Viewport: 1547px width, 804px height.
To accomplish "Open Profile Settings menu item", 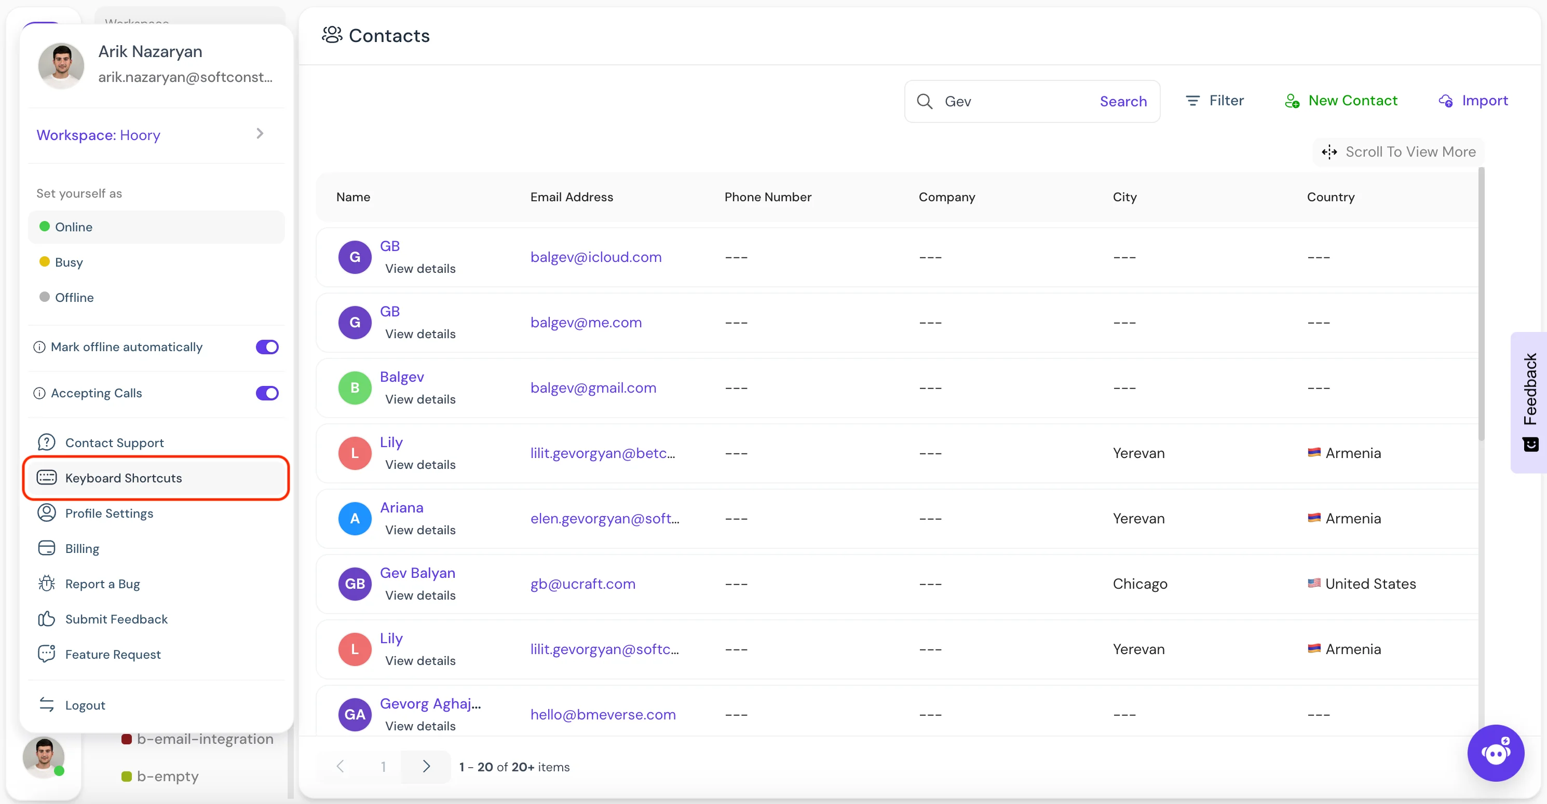I will [x=110, y=512].
